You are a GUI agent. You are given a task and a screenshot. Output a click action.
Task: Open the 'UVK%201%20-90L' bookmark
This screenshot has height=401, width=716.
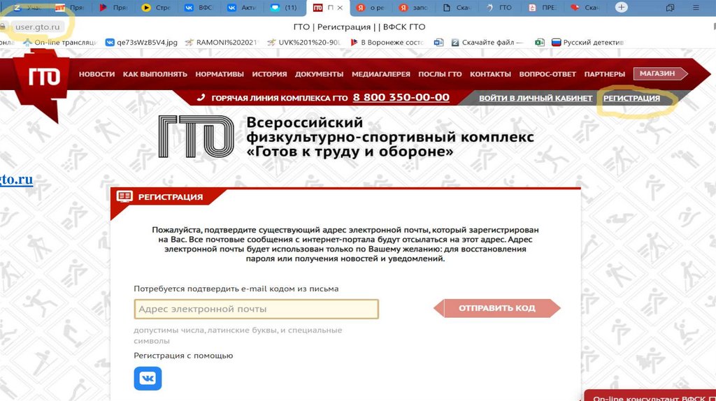click(304, 43)
